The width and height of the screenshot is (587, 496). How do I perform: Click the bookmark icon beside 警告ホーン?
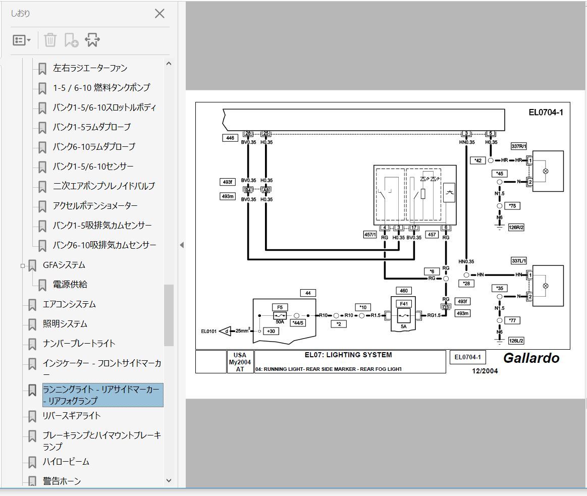point(32,481)
